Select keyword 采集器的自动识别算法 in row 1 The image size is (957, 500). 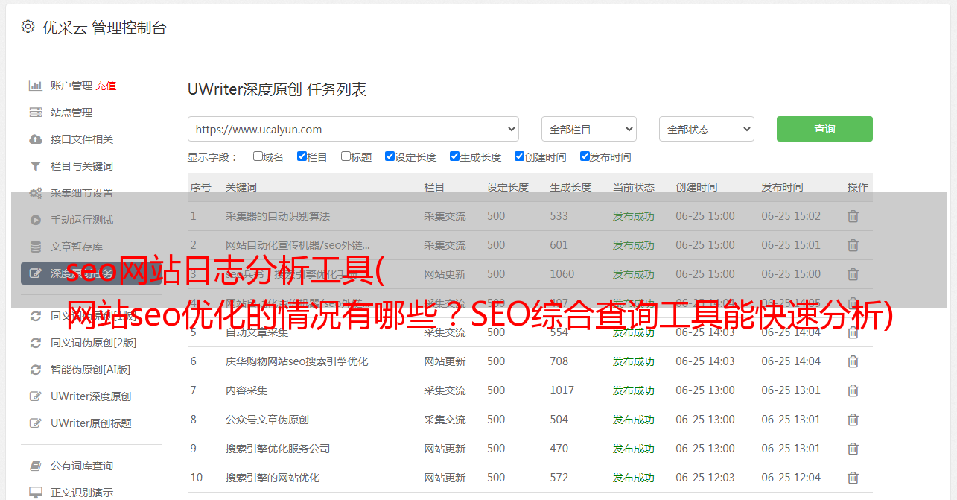tap(278, 216)
